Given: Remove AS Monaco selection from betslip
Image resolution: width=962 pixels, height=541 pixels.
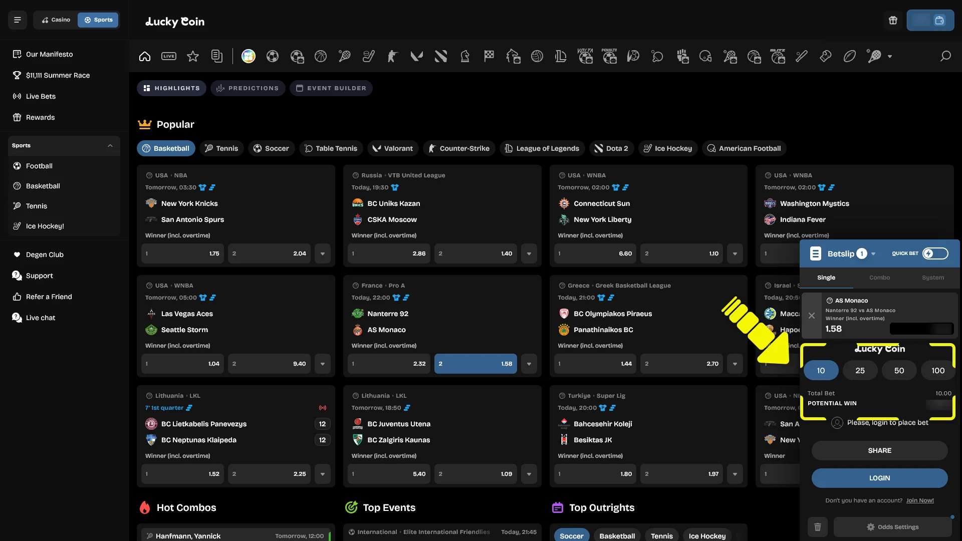Looking at the screenshot, I should point(812,316).
